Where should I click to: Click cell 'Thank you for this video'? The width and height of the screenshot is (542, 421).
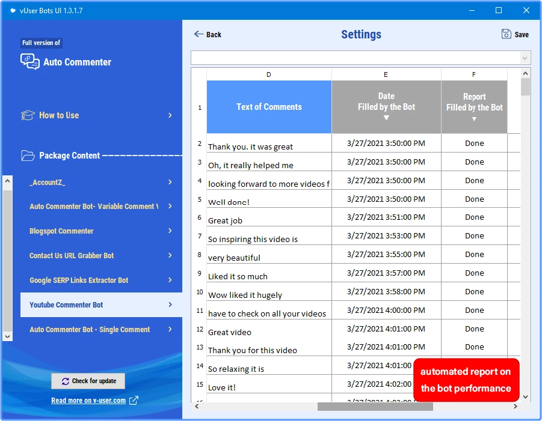point(269,347)
